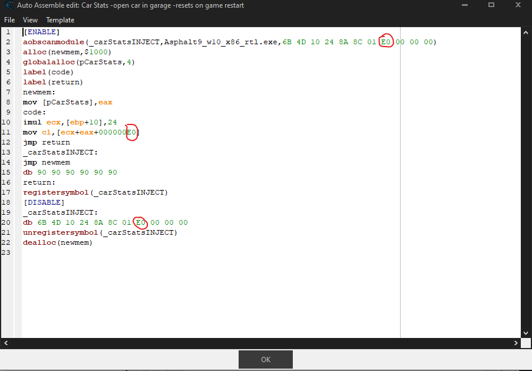
Task: Click the registersymbol(_carStatsINJECT) line
Action: tap(95, 192)
